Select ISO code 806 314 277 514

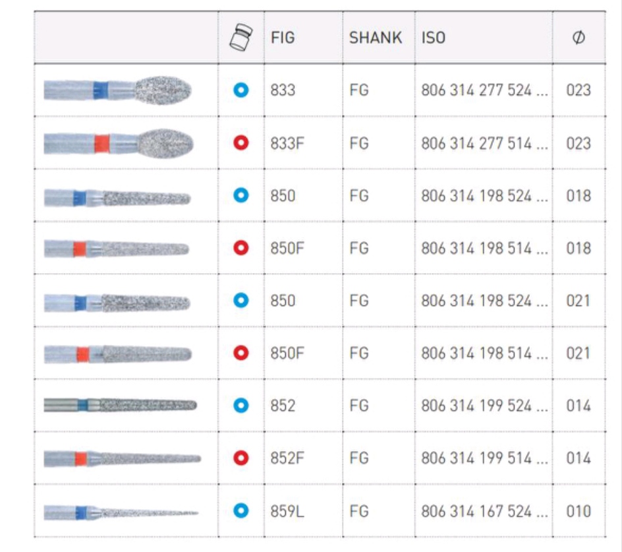[x=484, y=143]
